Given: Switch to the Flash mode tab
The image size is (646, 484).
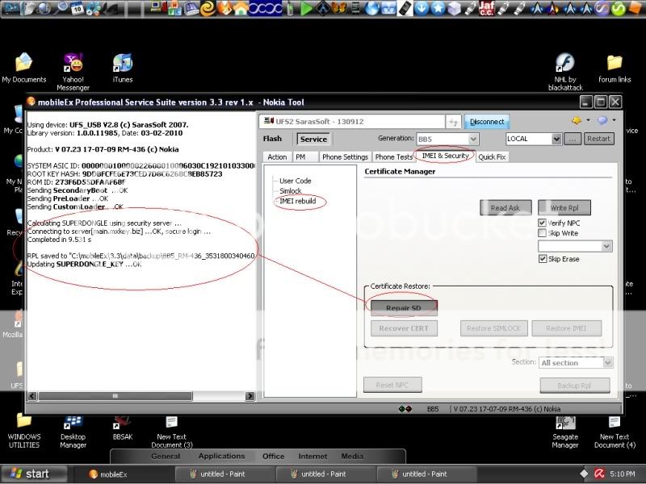Looking at the screenshot, I should [272, 139].
